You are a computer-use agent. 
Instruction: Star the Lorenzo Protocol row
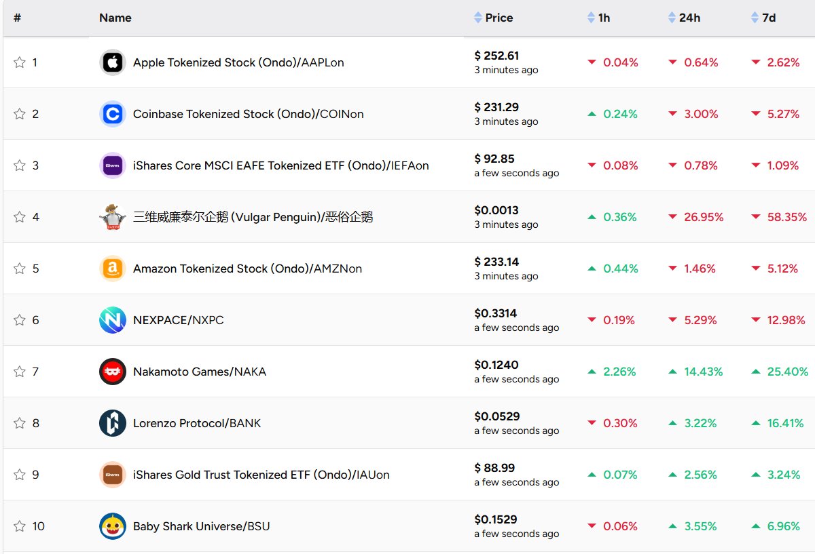pos(20,423)
